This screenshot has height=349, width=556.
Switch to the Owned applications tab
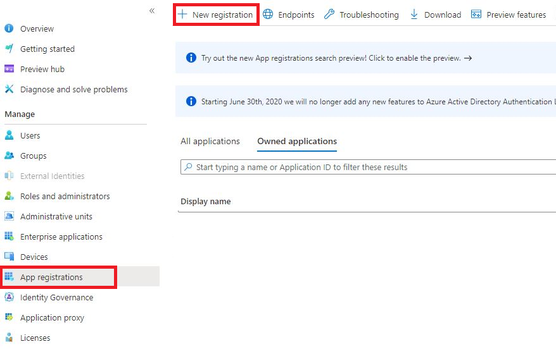297,141
